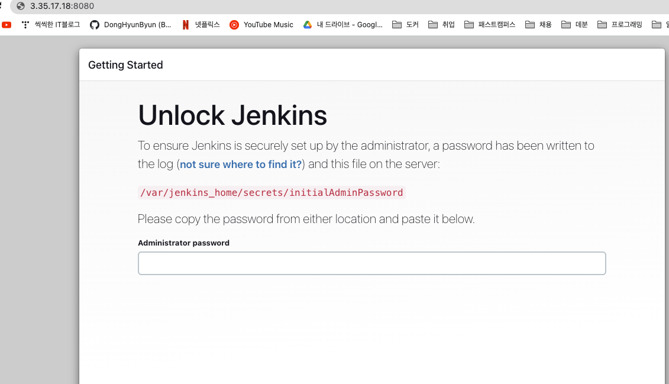Expand the 도커 bookmark folder
This screenshot has height=384, width=669.
point(405,25)
